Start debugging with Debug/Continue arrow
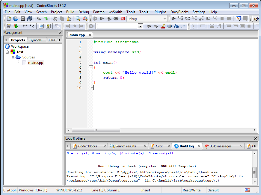The height and width of the screenshot is (195, 261). (x=174, y=19)
